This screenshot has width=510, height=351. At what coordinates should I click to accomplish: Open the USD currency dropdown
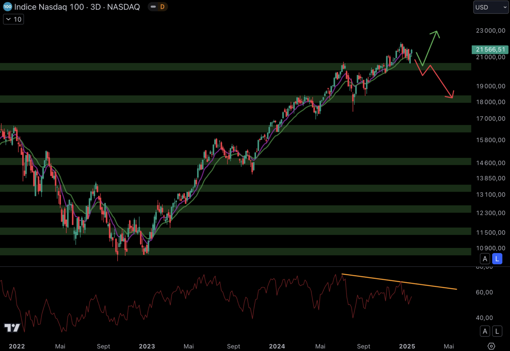[x=491, y=7]
